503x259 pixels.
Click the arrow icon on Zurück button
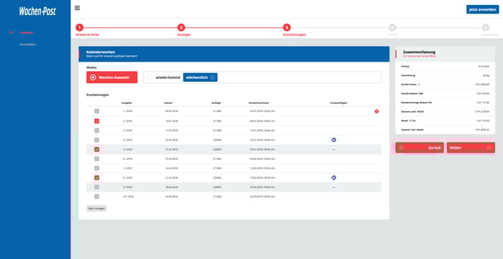(401, 148)
